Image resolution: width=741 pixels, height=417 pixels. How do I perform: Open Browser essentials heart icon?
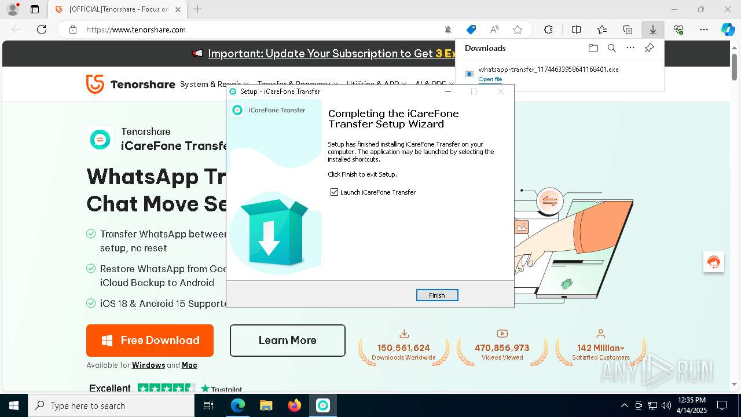pos(678,30)
